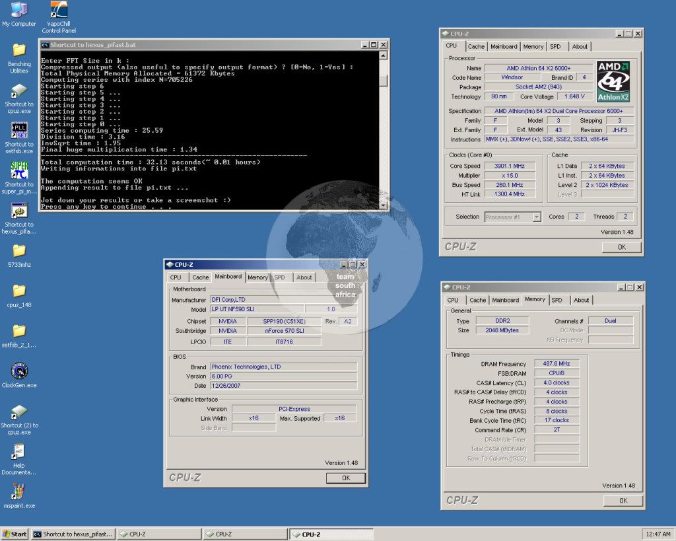This screenshot has width=676, height=541.
Task: Select CPU tab in Memory CPU-Z window
Action: pyautogui.click(x=453, y=301)
